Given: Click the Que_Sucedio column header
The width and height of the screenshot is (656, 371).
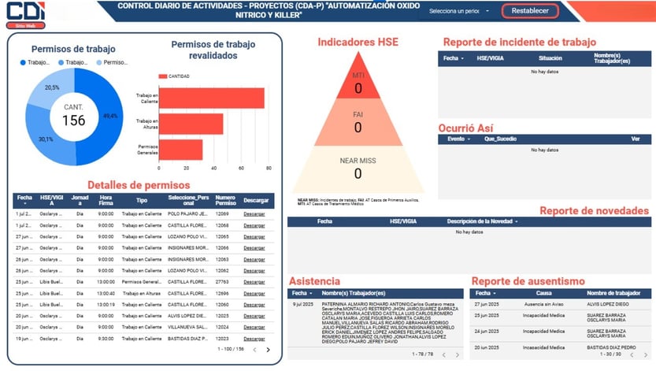Looking at the screenshot, I should (x=500, y=139).
